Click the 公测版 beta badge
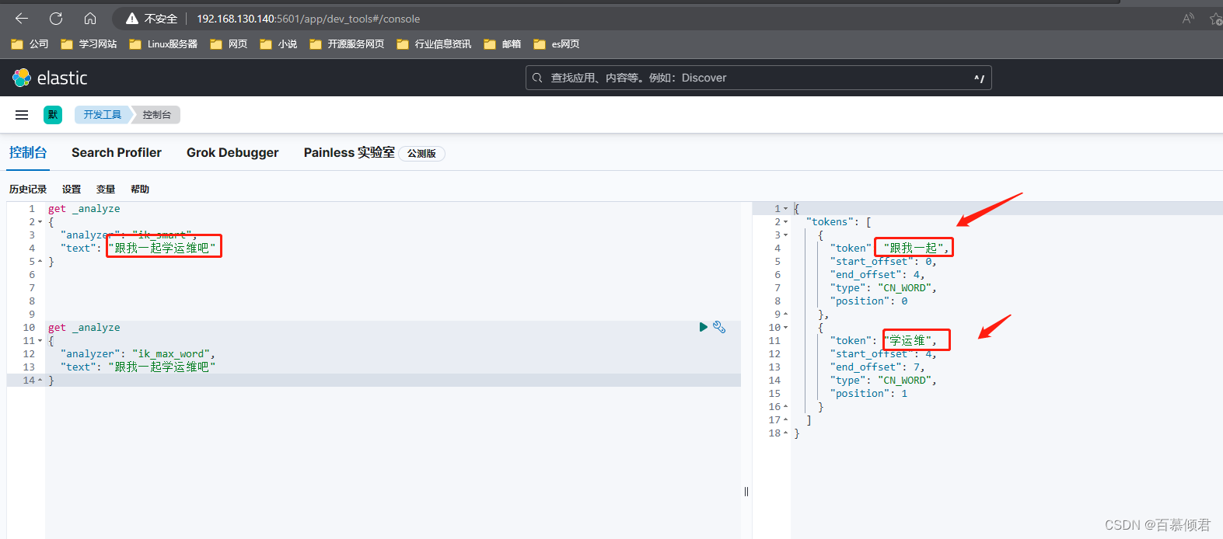Screen dimensions: 1223x539 tap(421, 154)
